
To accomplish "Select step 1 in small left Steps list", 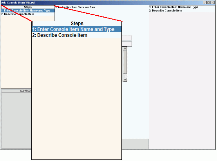I will click(28, 11).
